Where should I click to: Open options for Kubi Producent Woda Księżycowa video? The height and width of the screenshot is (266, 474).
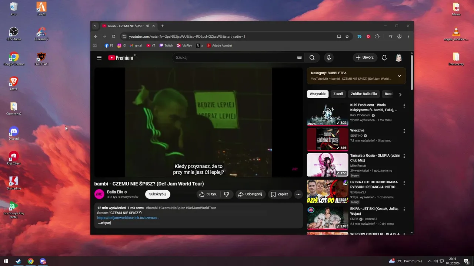tap(404, 106)
